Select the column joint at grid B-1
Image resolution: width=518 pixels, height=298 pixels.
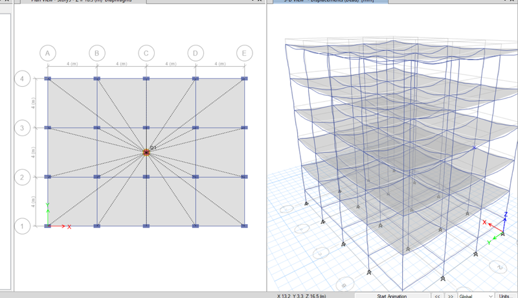coord(96,226)
